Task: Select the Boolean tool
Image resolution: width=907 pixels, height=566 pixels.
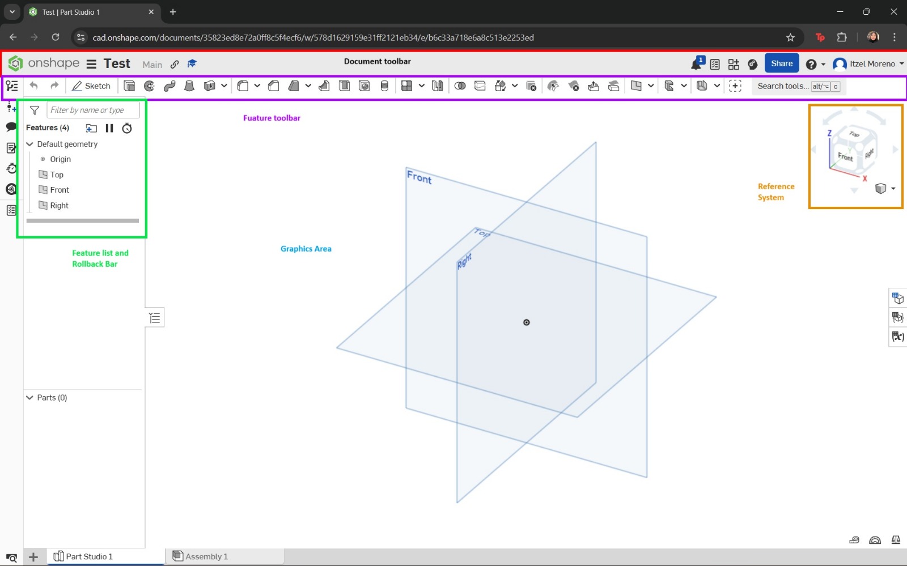Action: pyautogui.click(x=460, y=86)
